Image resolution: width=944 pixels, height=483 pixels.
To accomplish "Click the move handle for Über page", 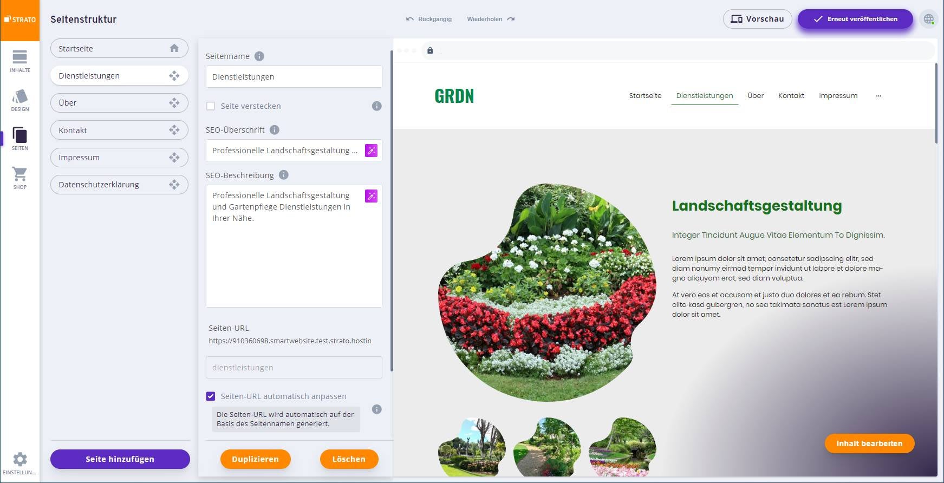I will point(174,103).
